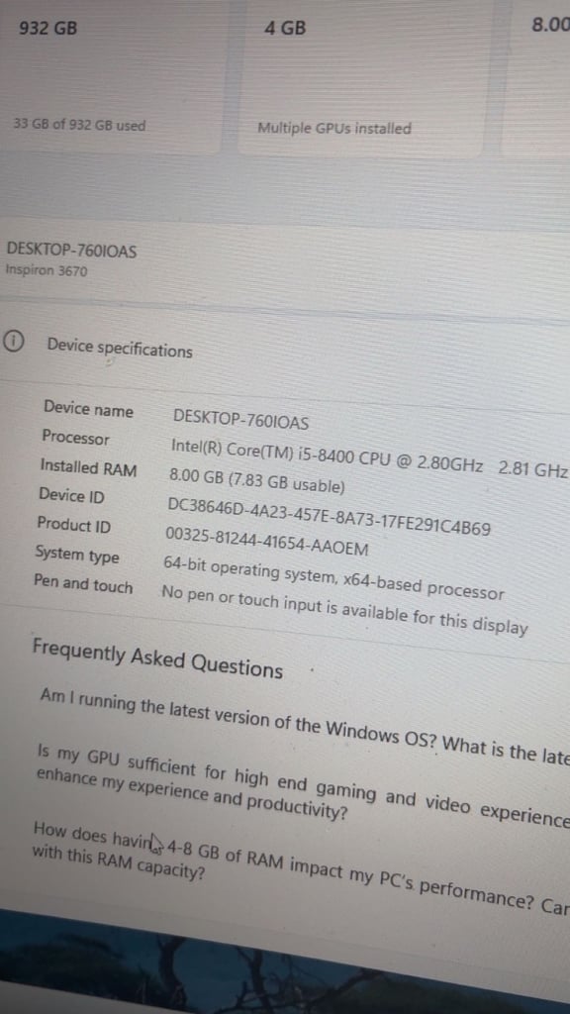
Task: Open the latest Windows OS version question
Action: coord(305,724)
